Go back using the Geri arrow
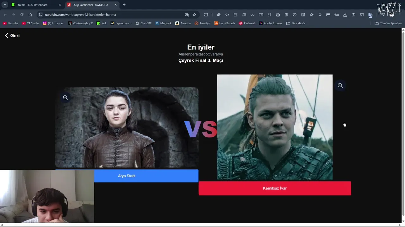The height and width of the screenshot is (227, 405). point(12,36)
